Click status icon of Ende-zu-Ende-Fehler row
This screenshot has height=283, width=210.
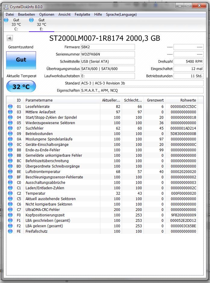(x=10, y=150)
